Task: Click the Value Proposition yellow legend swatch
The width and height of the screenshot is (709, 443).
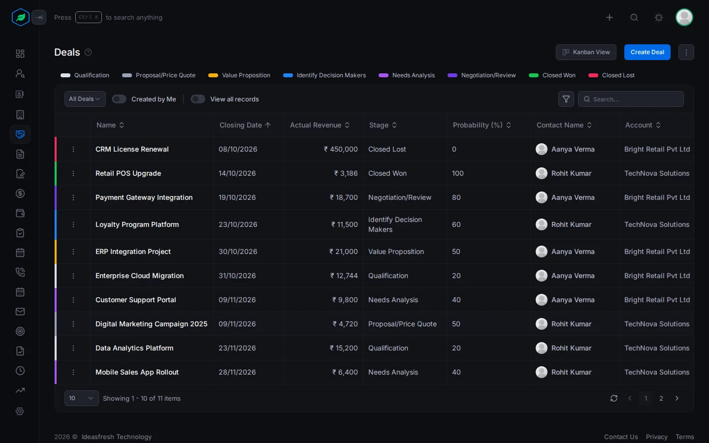Action: (213, 75)
